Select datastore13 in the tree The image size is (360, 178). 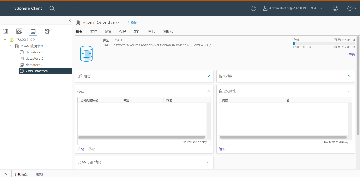click(34, 65)
